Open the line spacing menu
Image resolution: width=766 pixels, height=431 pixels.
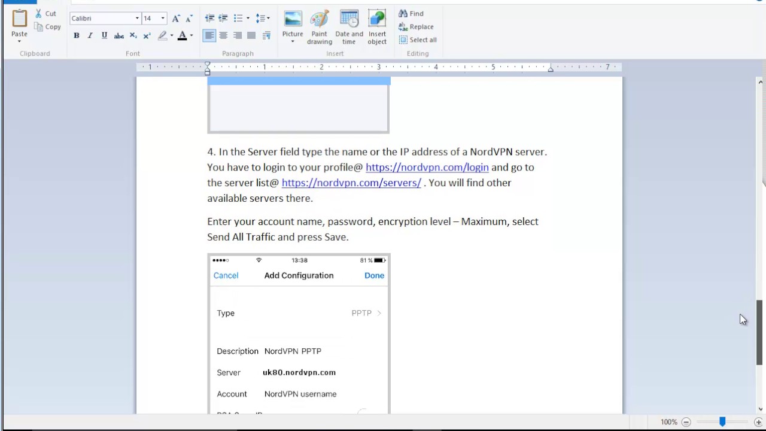[262, 19]
